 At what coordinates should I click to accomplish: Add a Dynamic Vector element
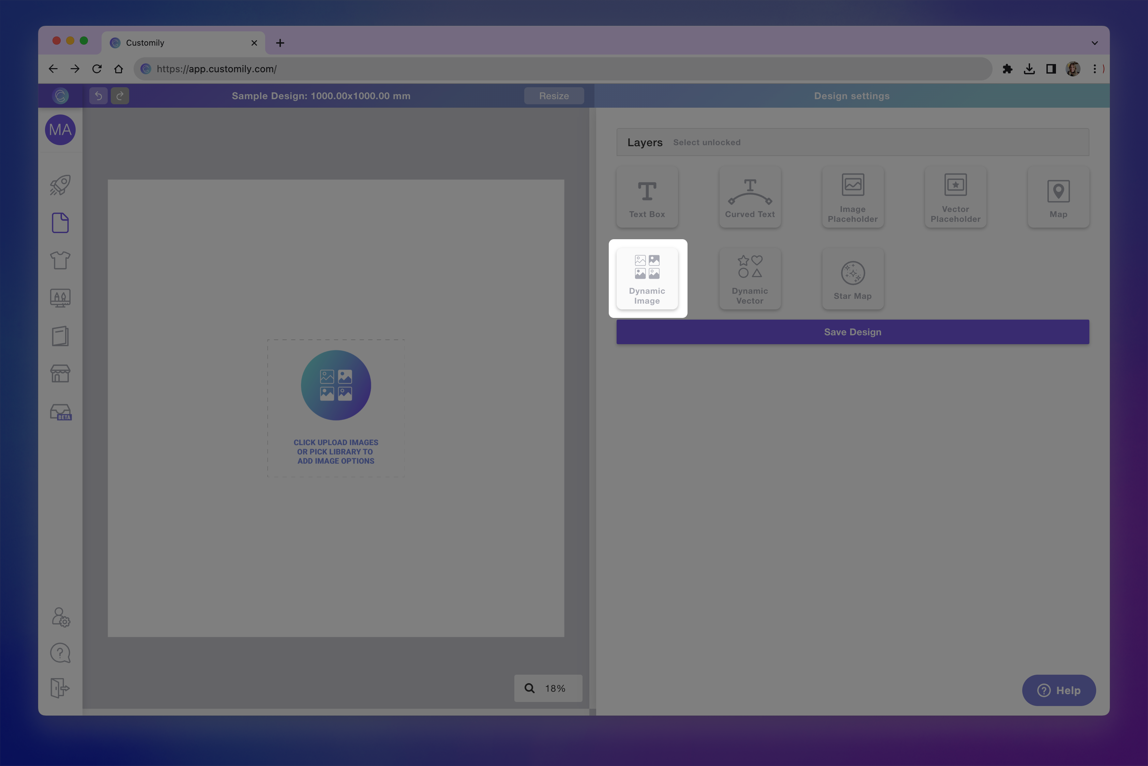[x=750, y=278]
